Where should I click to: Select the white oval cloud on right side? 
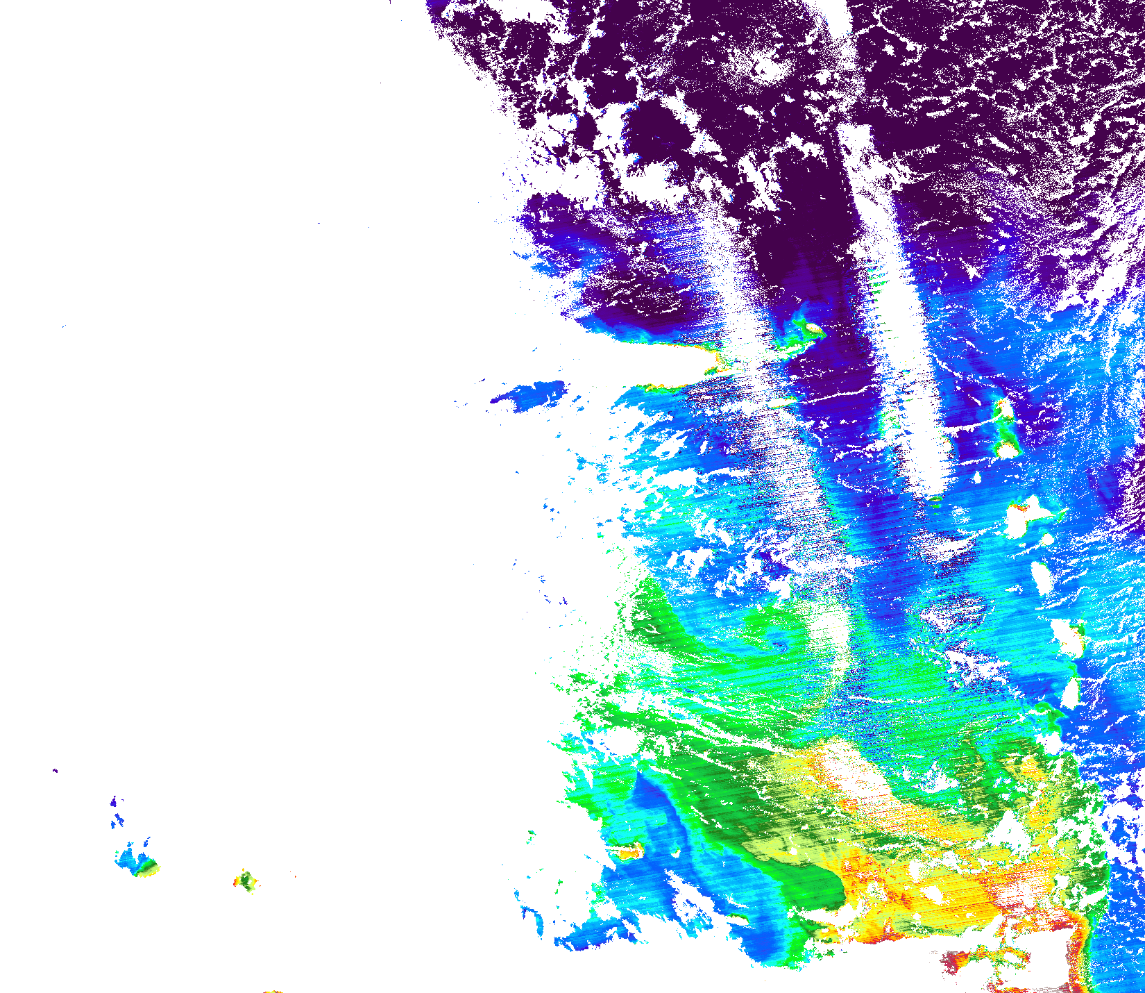(x=1041, y=576)
